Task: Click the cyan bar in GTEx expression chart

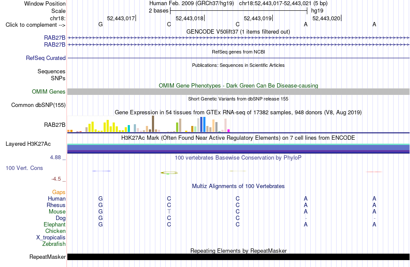Action: 129,129
